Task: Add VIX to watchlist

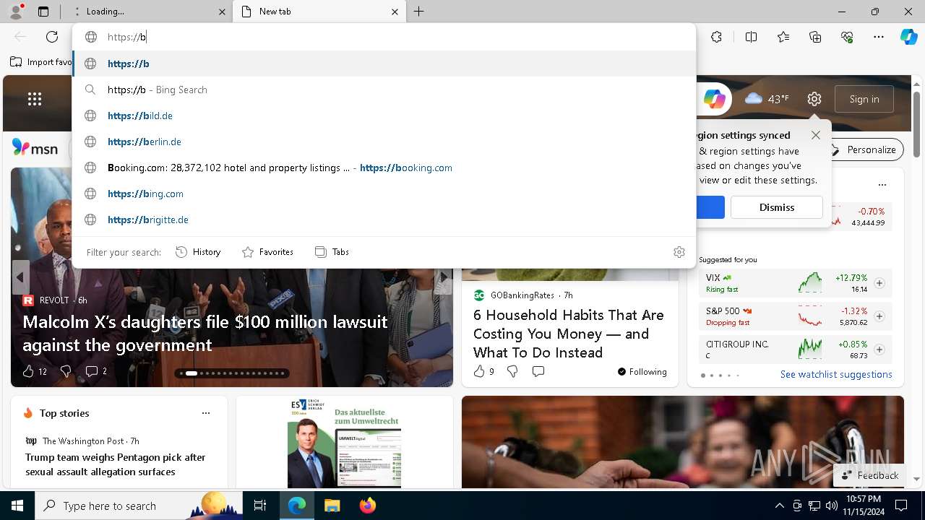Action: [879, 283]
